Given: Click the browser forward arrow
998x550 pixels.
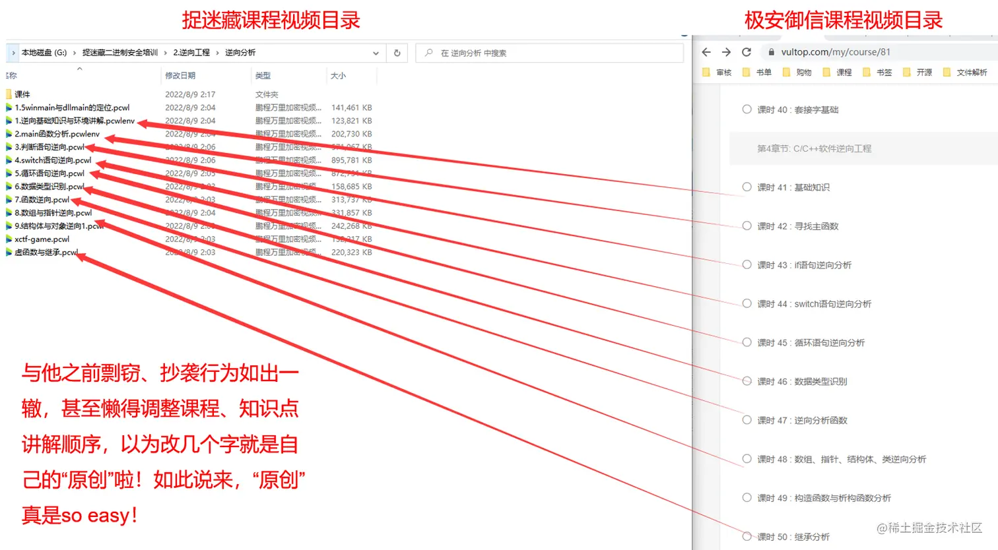Looking at the screenshot, I should click(x=726, y=52).
